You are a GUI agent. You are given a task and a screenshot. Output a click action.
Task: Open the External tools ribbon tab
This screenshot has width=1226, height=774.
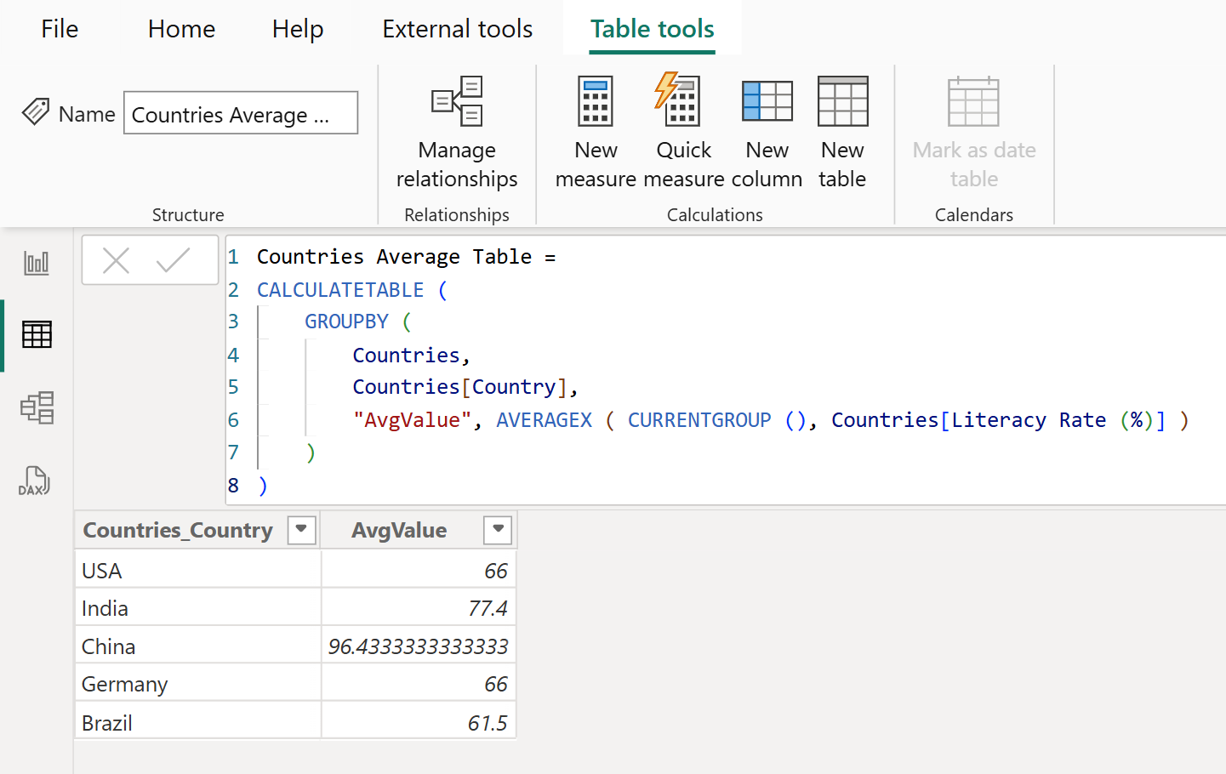[x=457, y=28]
